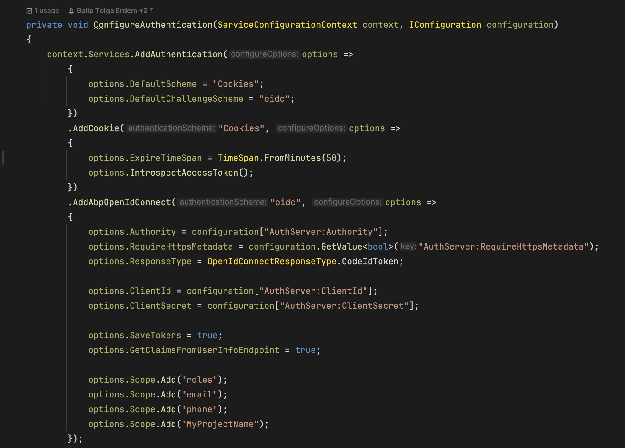Click the authenticationScheme hint in the AddCookie call

pos(171,128)
